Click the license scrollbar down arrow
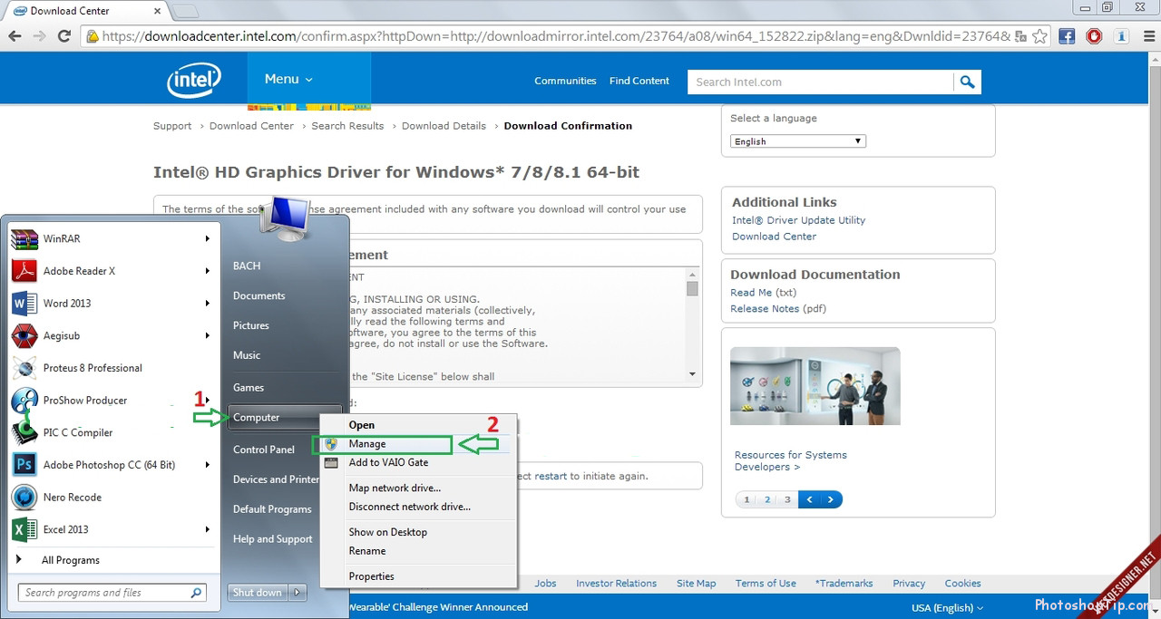Image resolution: width=1161 pixels, height=619 pixels. [x=692, y=374]
